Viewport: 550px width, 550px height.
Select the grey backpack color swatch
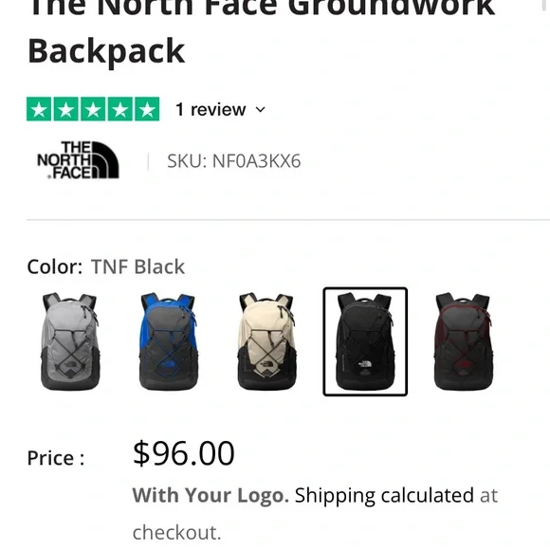[70, 341]
